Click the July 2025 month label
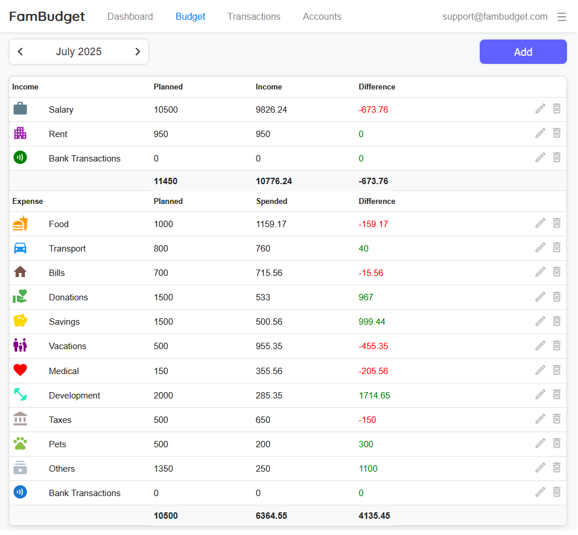The height and width of the screenshot is (535, 578). tap(79, 52)
